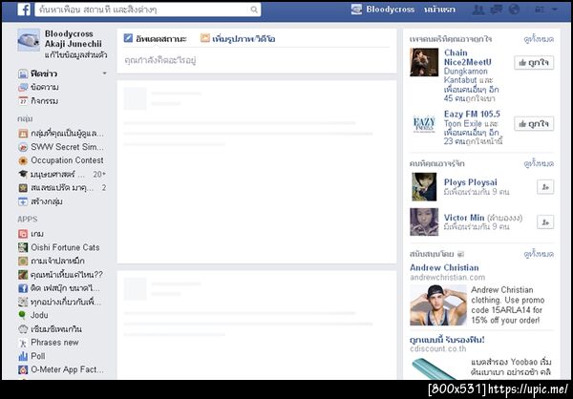Open the app item above Jodu

coord(59,302)
